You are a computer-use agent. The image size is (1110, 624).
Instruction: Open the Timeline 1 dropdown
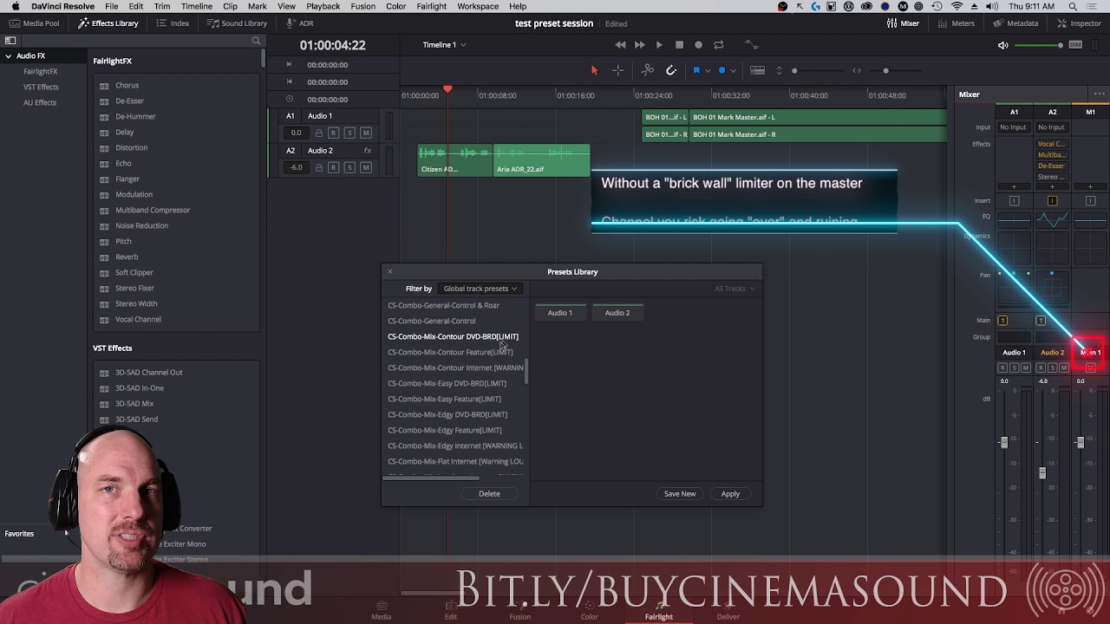[x=444, y=45]
